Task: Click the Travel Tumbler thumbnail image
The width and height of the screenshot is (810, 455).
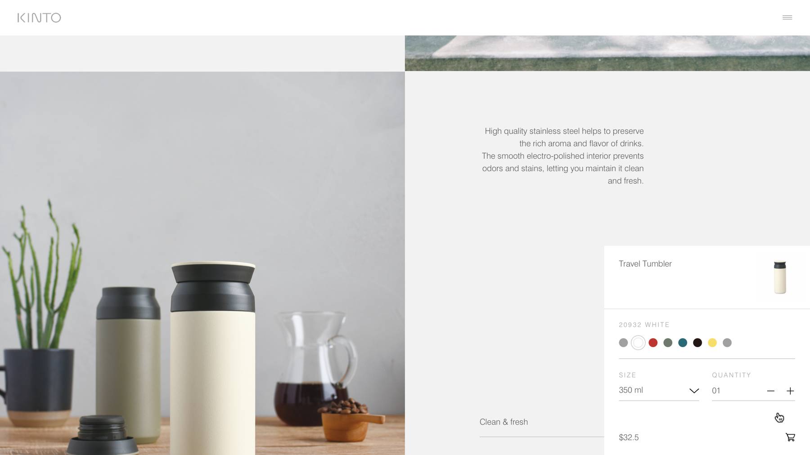Action: pyautogui.click(x=780, y=277)
